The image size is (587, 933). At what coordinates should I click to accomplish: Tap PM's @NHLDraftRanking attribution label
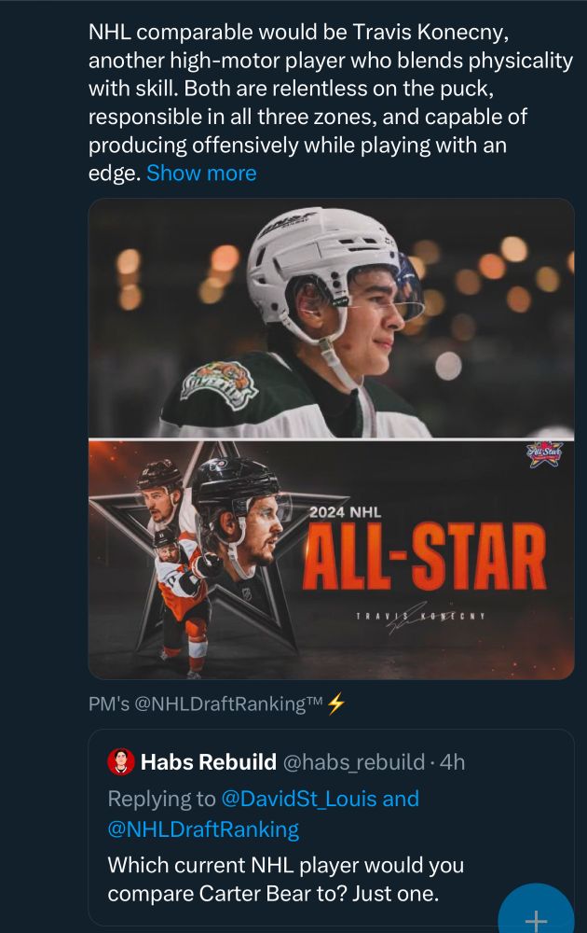tap(206, 703)
